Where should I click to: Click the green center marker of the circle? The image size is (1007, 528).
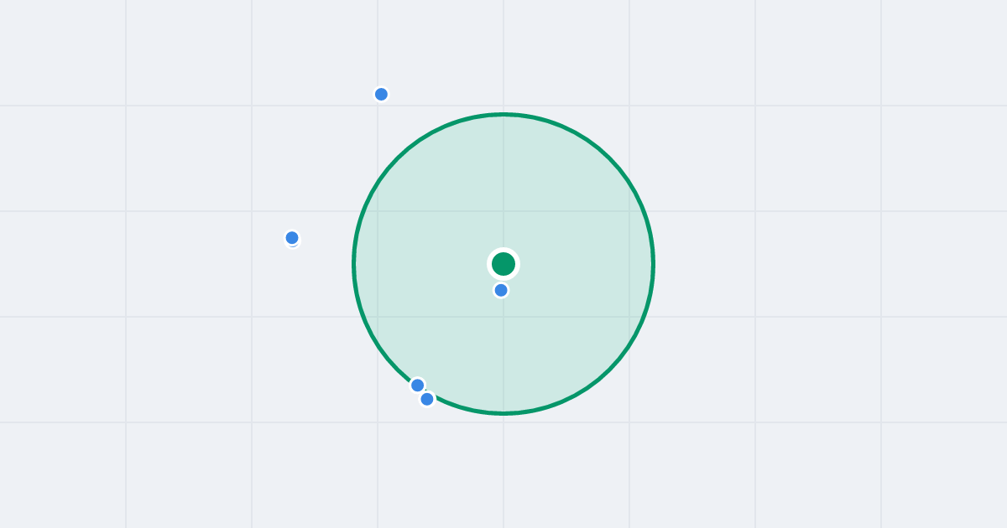tap(503, 264)
